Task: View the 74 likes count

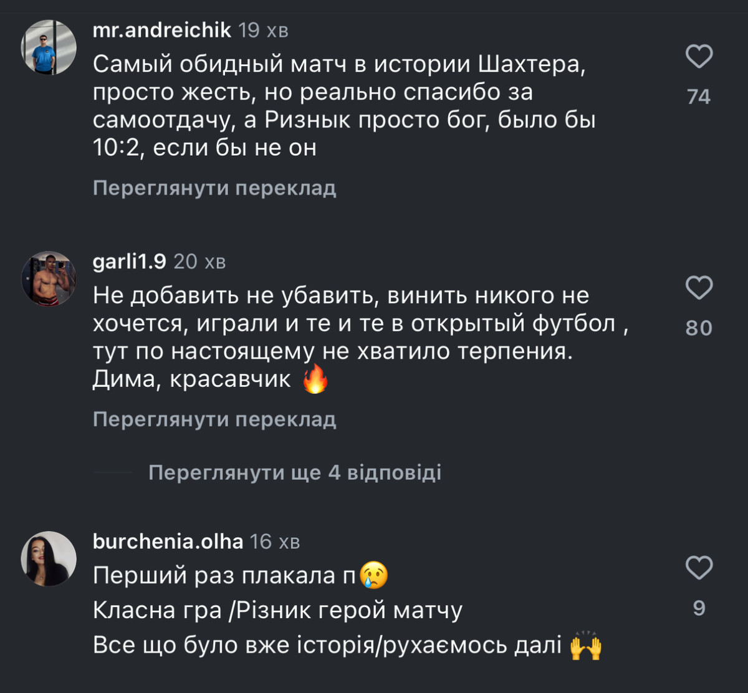Action: [699, 97]
